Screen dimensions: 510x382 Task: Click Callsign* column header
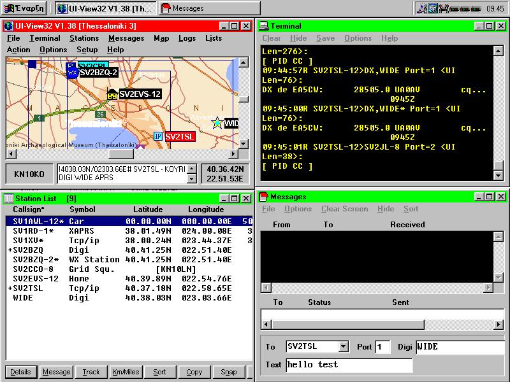coord(29,209)
